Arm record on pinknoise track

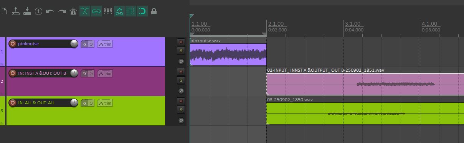point(13,44)
